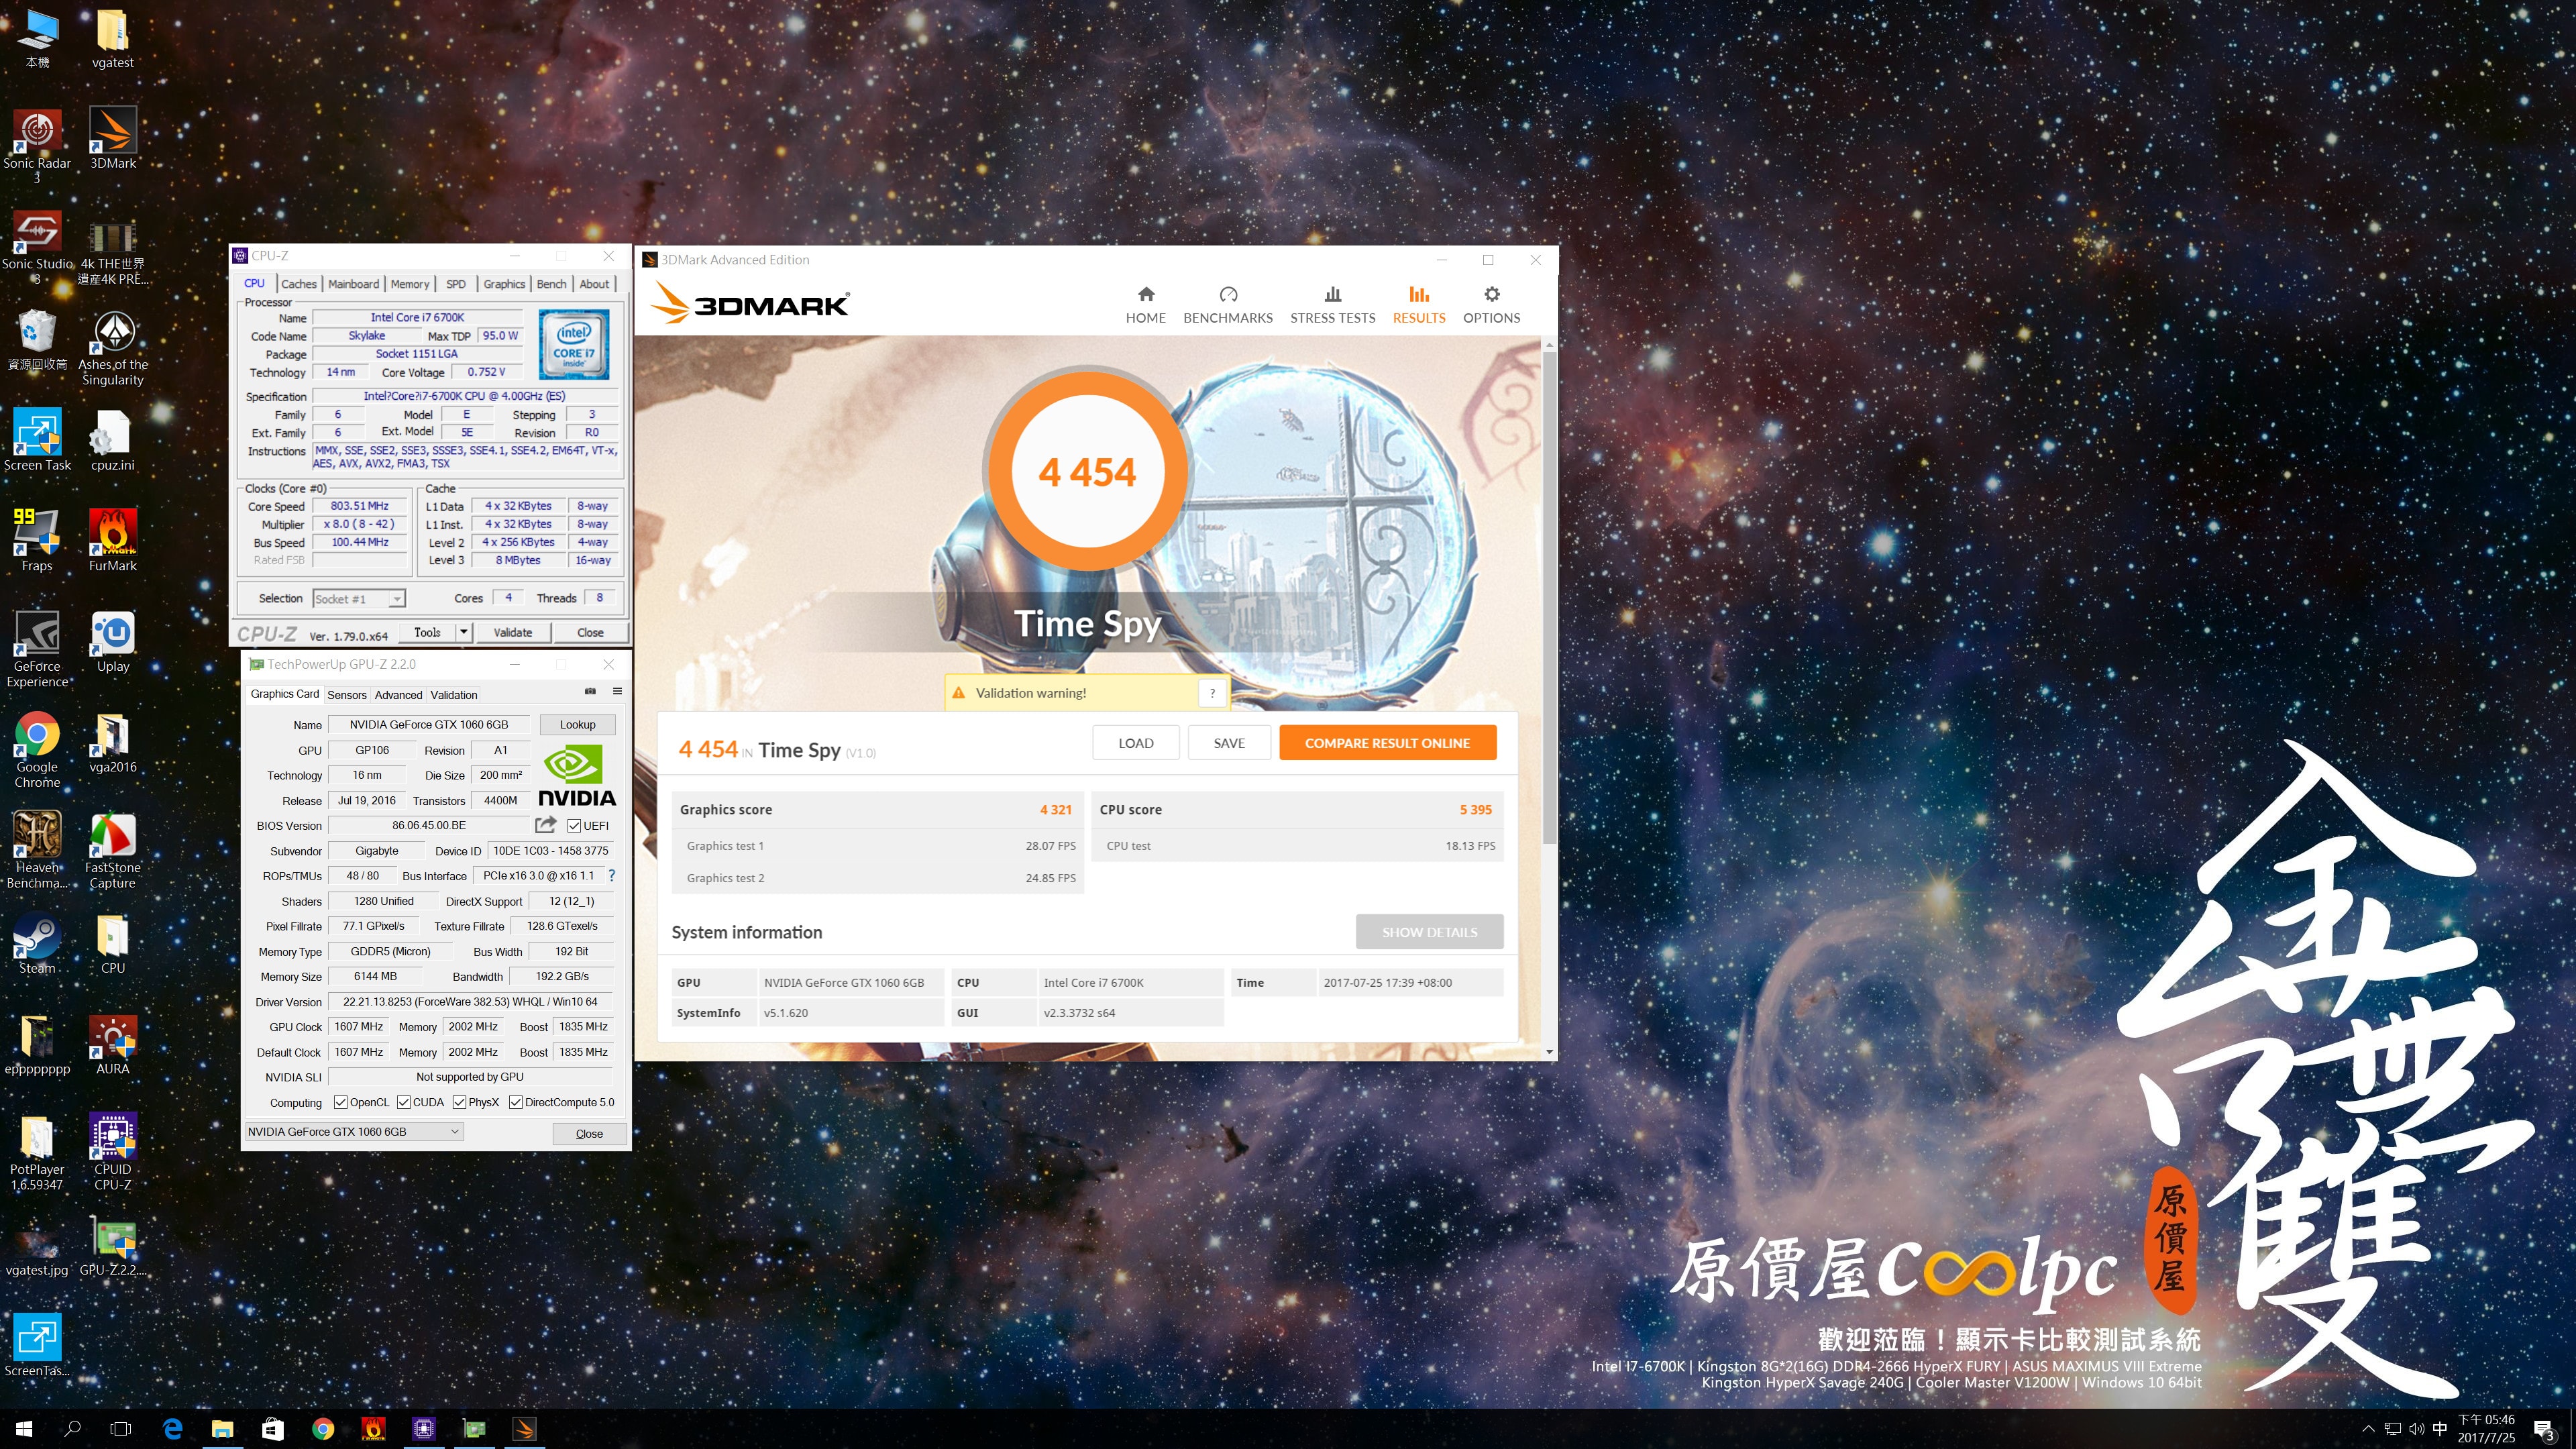The image size is (2576, 1449).
Task: Click the 3DMark scrollbar down arrow
Action: (x=1549, y=1052)
